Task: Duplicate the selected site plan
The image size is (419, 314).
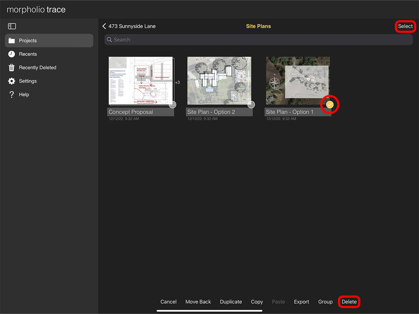Action: [x=231, y=301]
